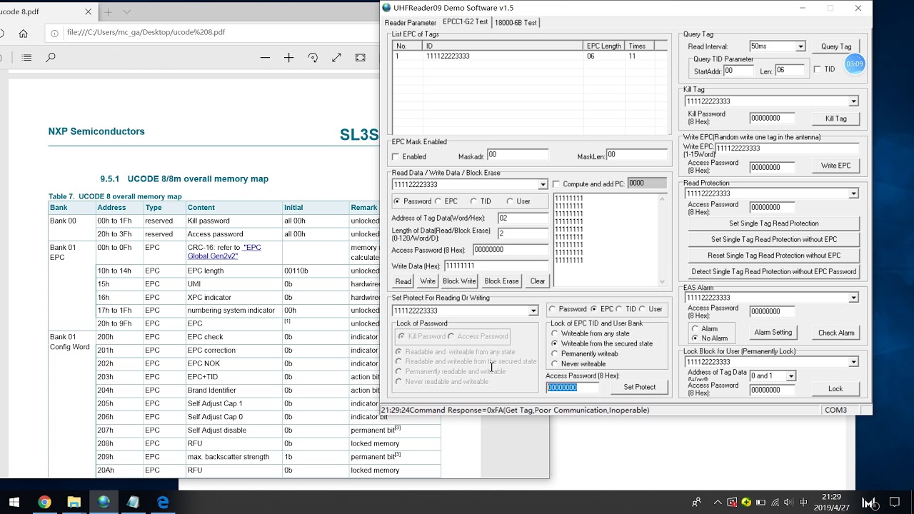Click the PDF fit-to-page expand icon
Screen dimensions: 914x514
(336, 58)
